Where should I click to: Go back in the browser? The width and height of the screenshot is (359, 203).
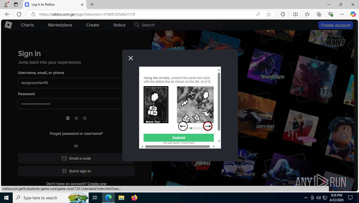coord(7,14)
